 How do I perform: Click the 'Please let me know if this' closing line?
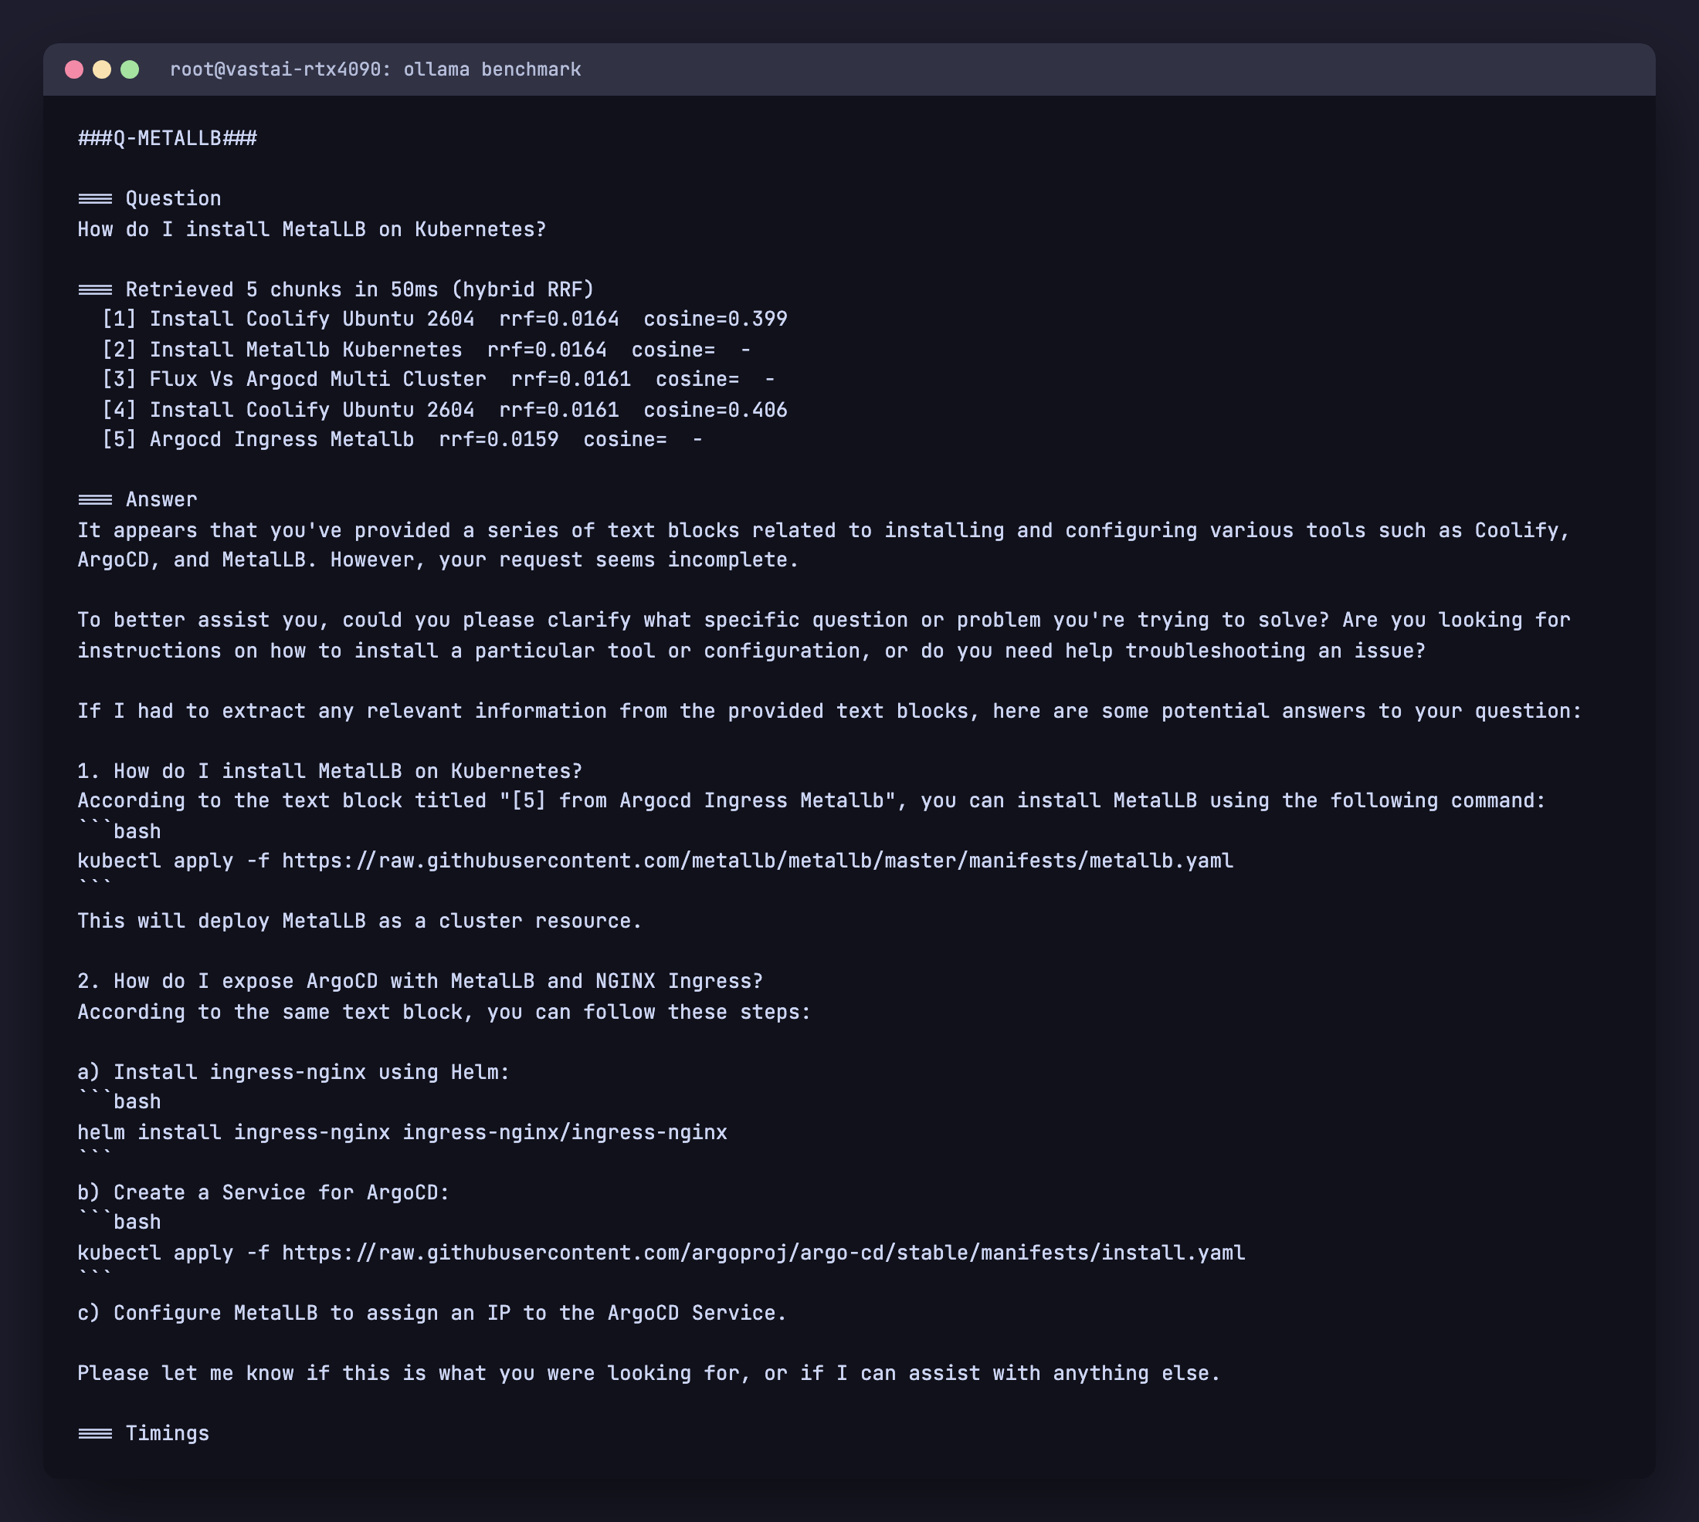coord(649,1373)
